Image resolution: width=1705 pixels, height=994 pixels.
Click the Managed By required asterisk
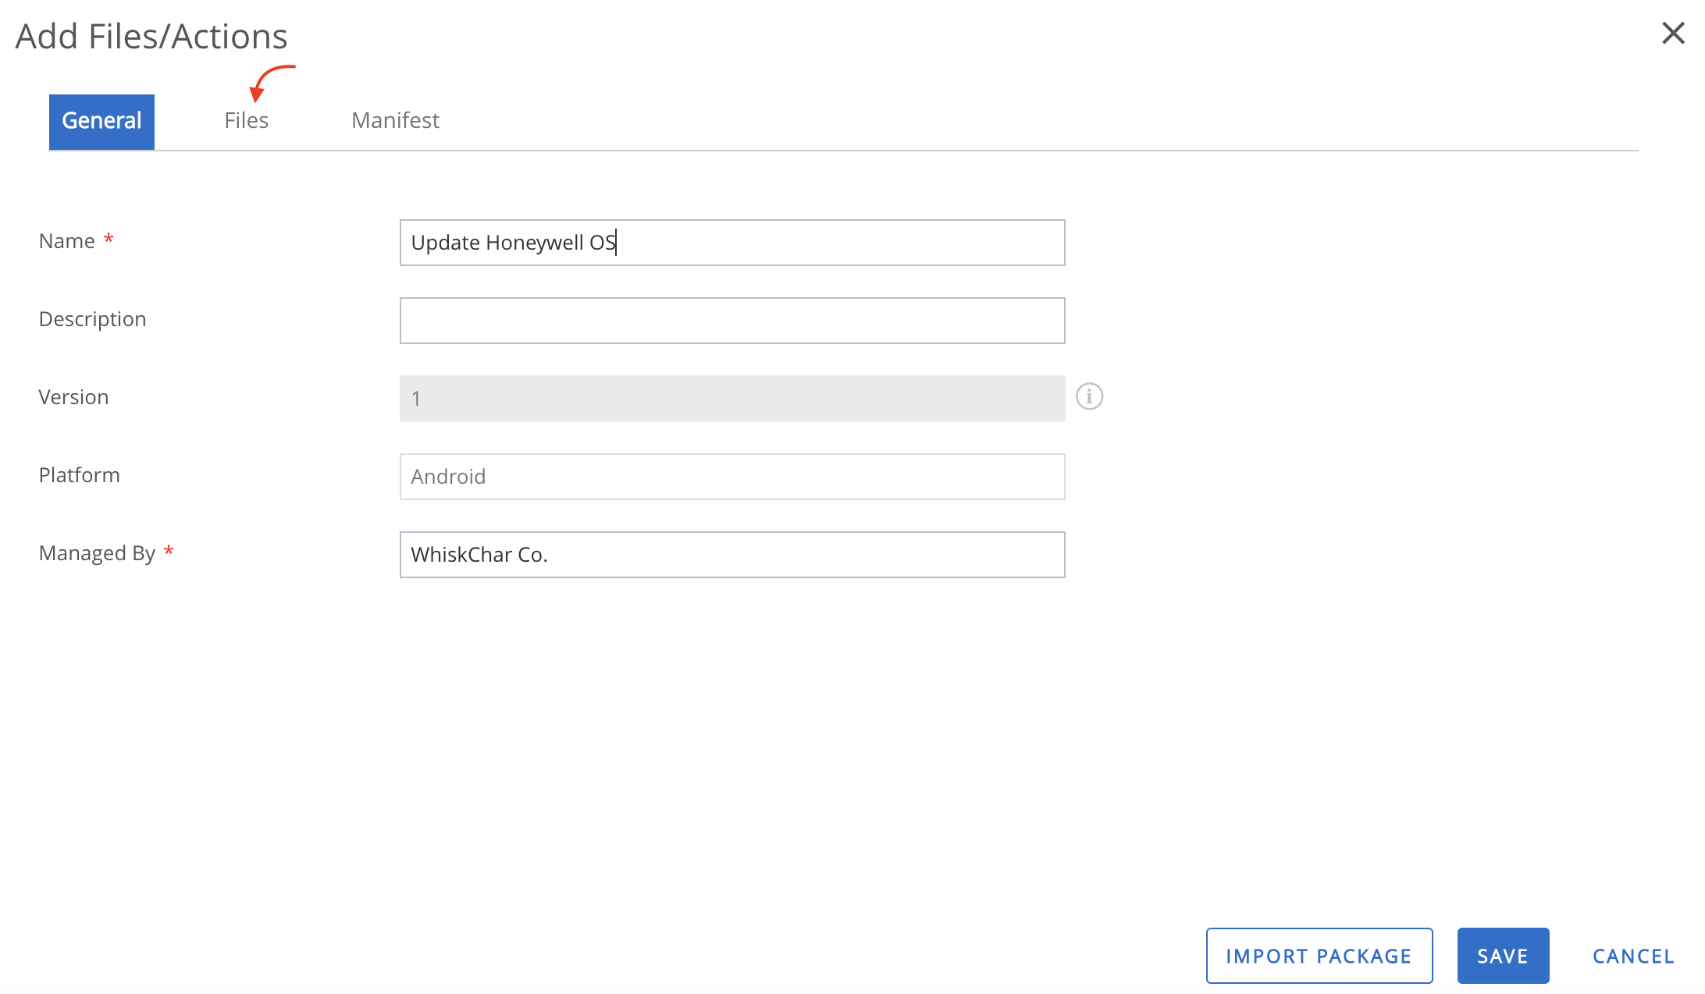coord(169,552)
